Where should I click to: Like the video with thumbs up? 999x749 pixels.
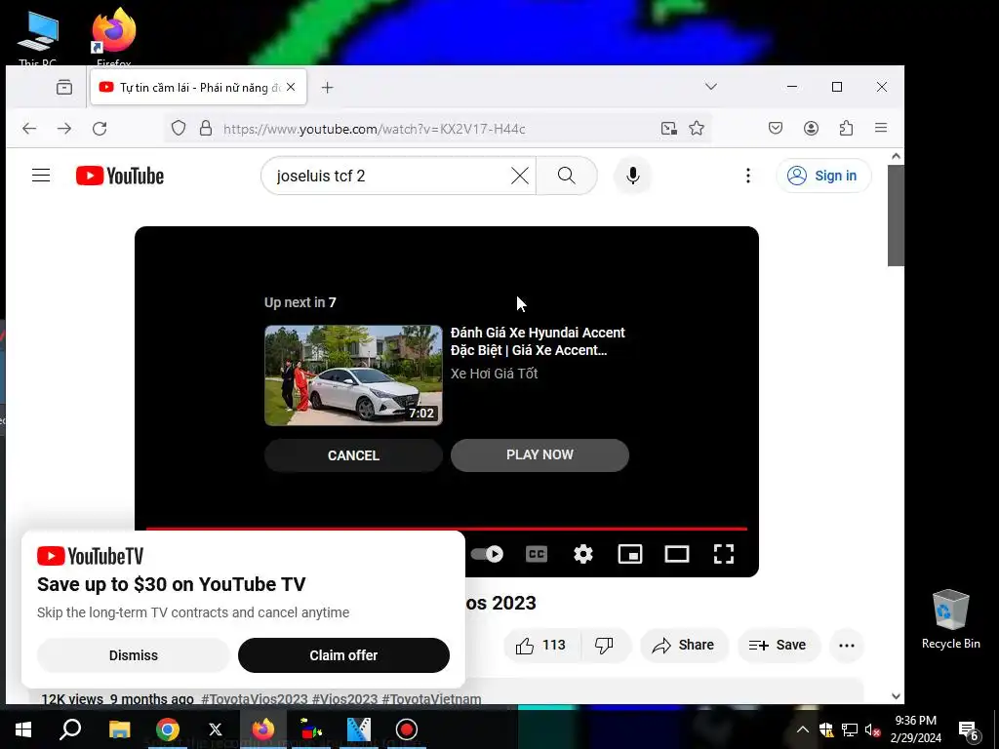[x=540, y=646]
